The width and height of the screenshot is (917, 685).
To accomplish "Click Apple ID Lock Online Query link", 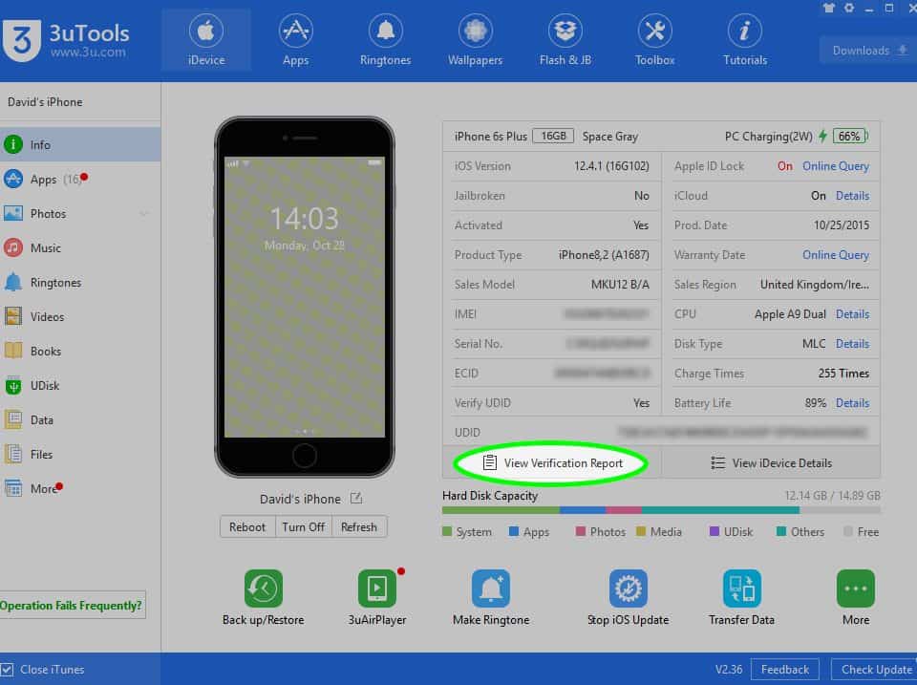I will click(835, 166).
